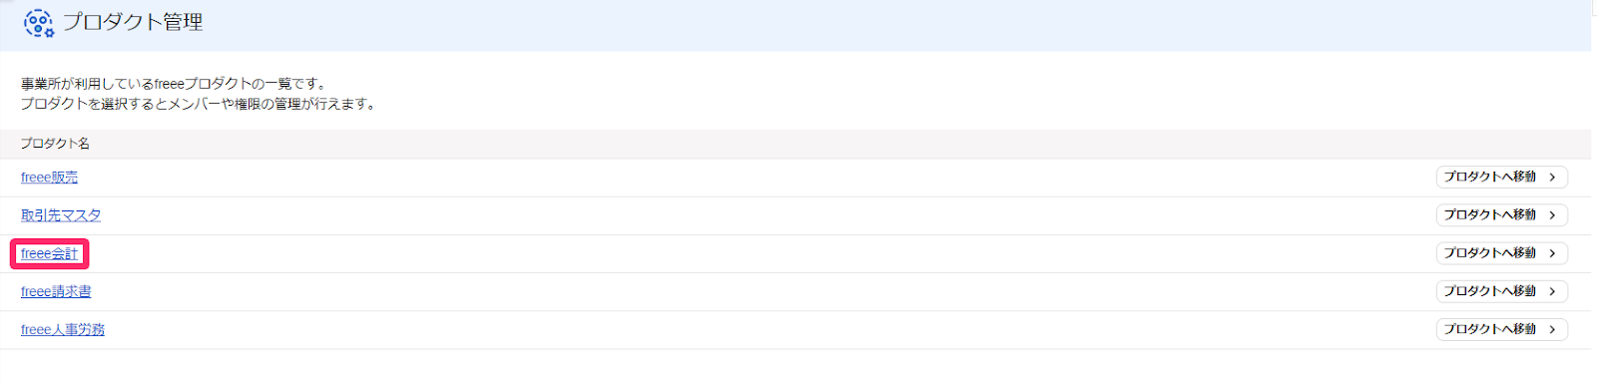Open the freee人事労務 product link
The width and height of the screenshot is (1597, 381).
tap(63, 330)
